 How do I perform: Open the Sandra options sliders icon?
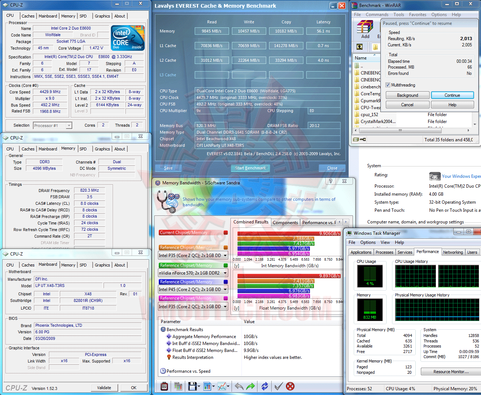(164, 386)
